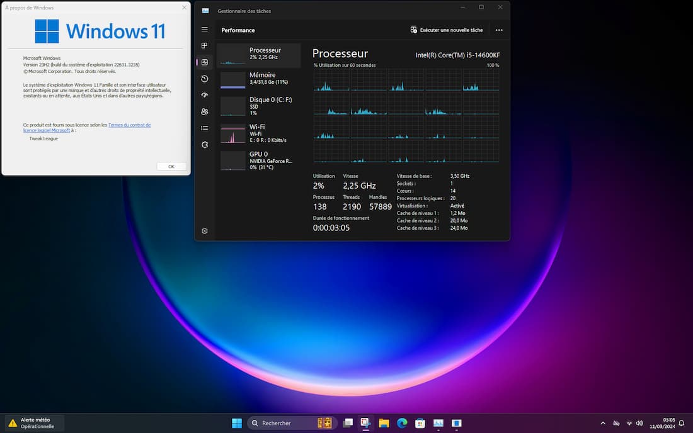Open the three-dots more options menu
The image size is (693, 433).
(499, 30)
